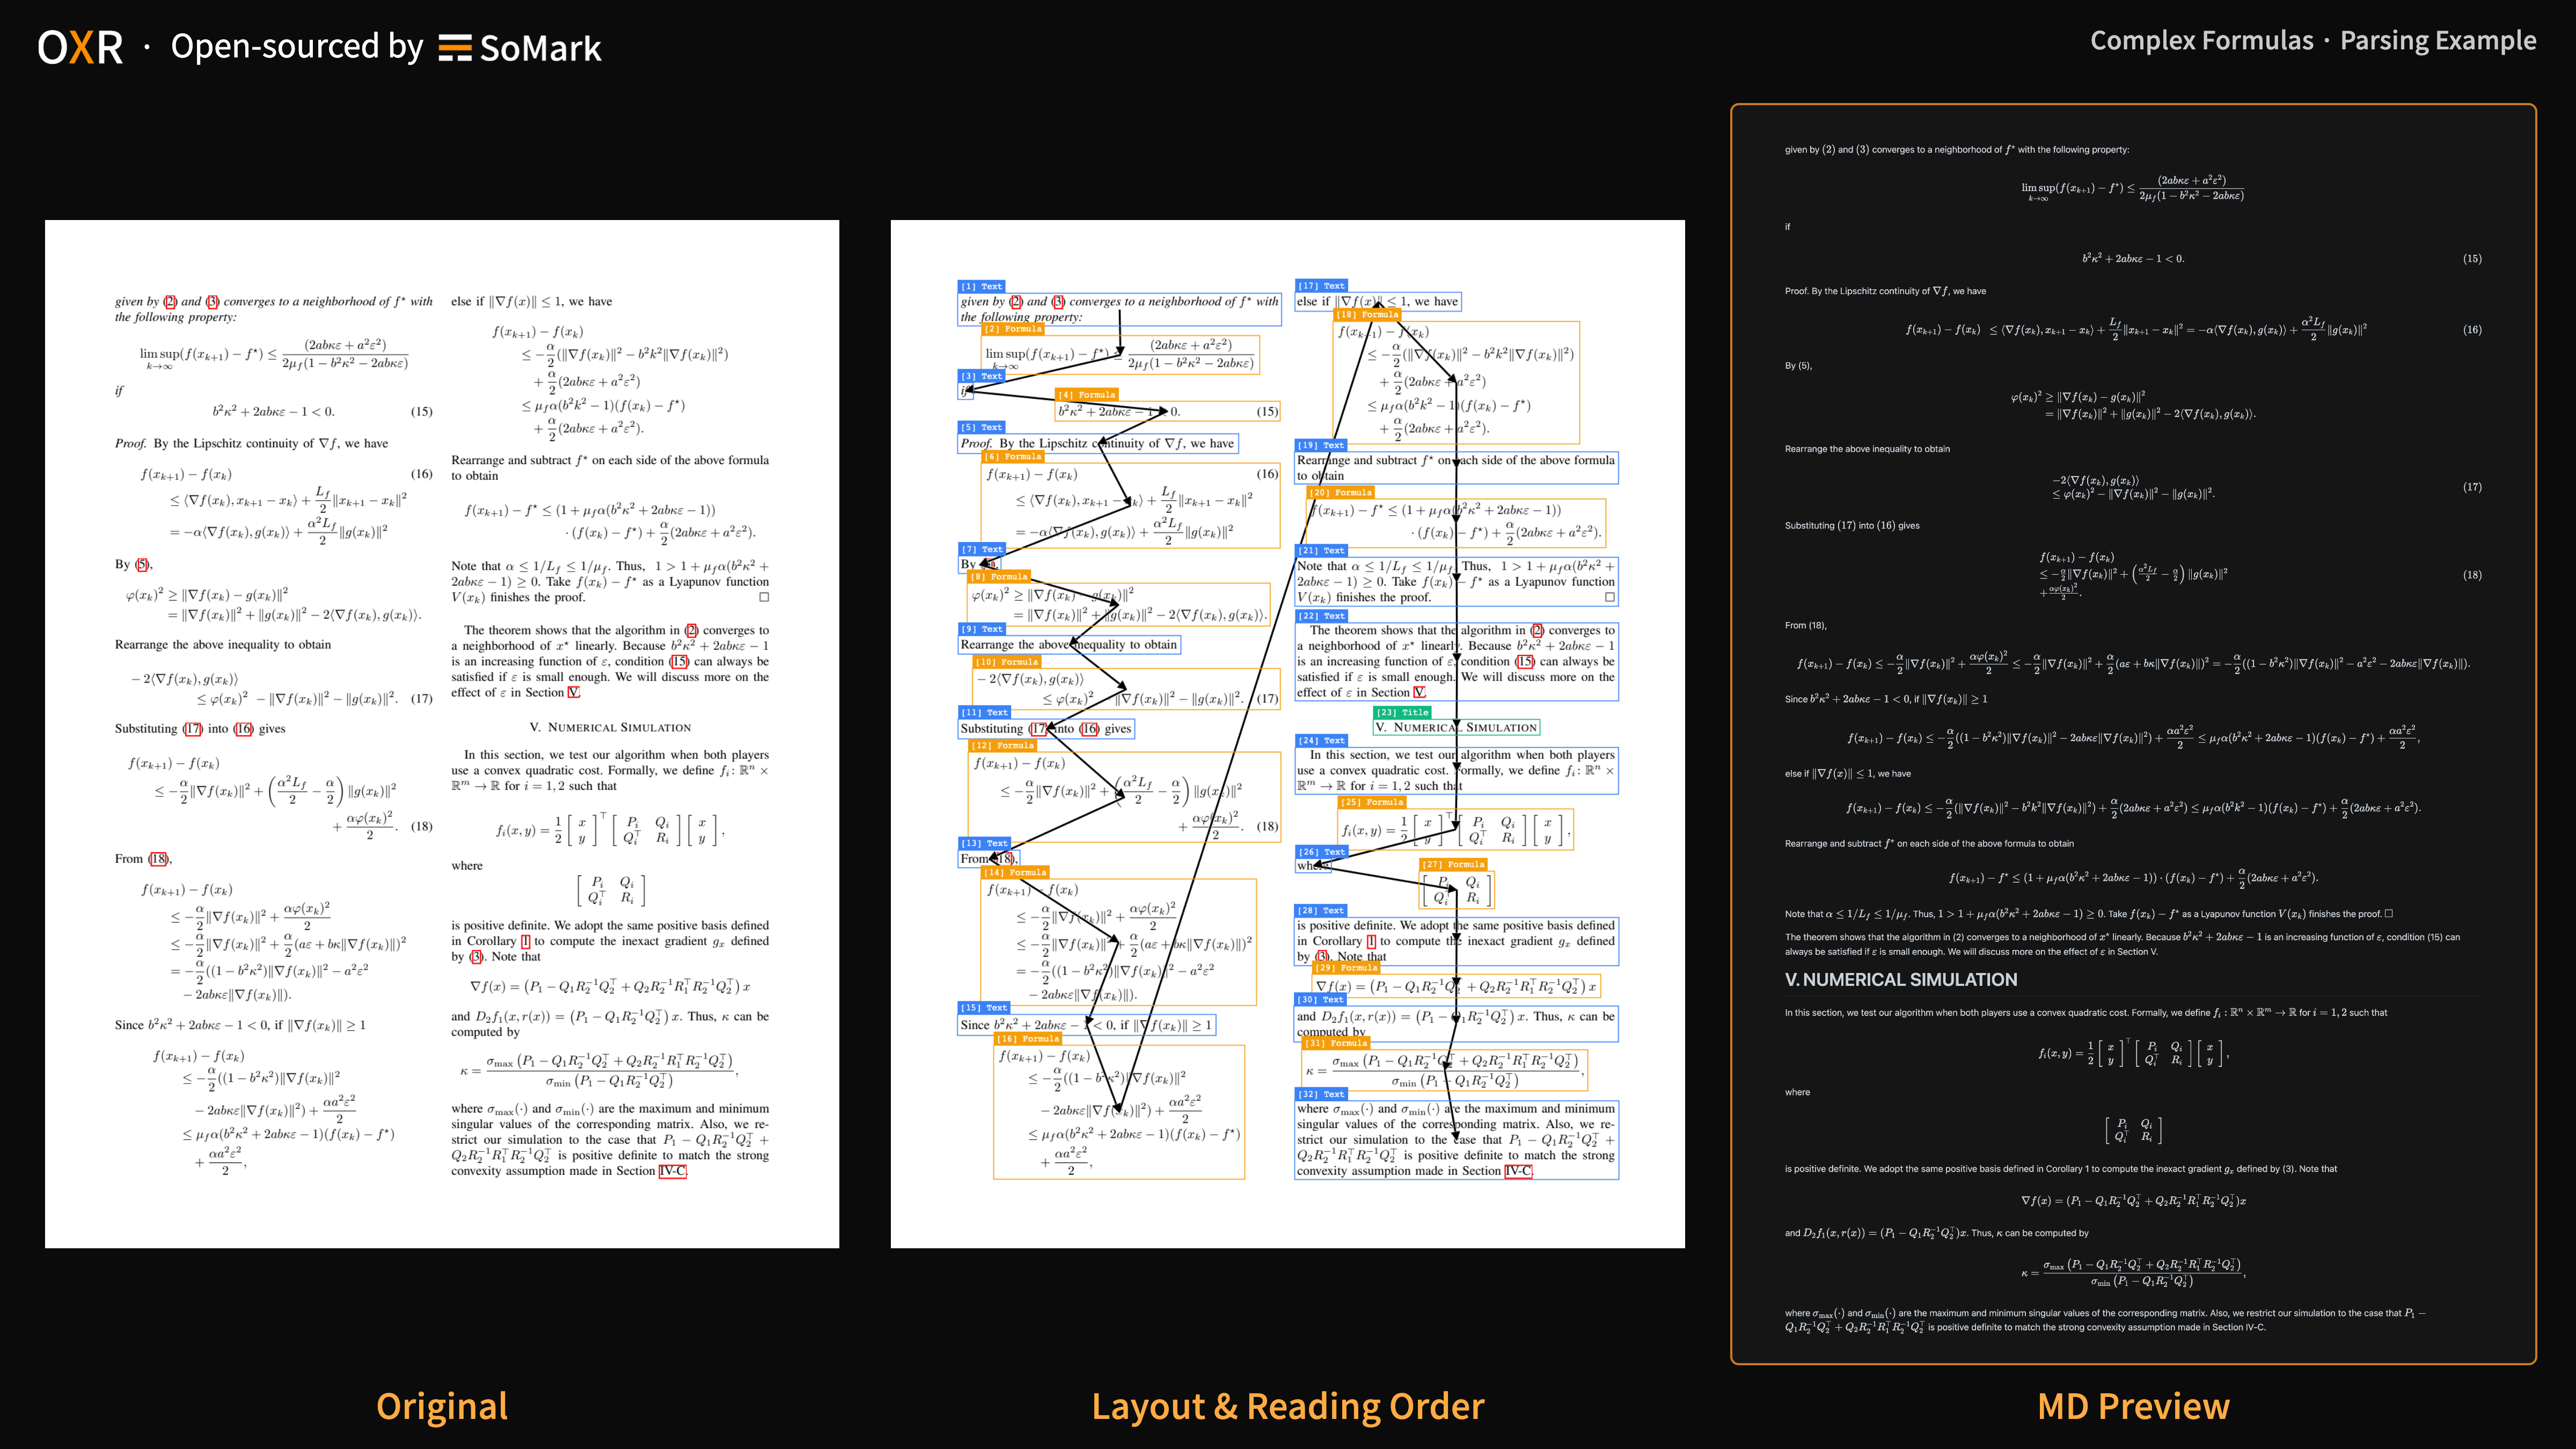This screenshot has width=2576, height=1449.
Task: Click the 'Original' caption
Action: tap(442, 1406)
